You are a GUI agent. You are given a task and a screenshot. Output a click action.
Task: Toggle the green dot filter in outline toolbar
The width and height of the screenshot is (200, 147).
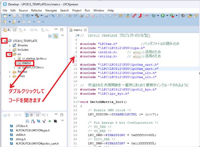click(x=49, y=120)
